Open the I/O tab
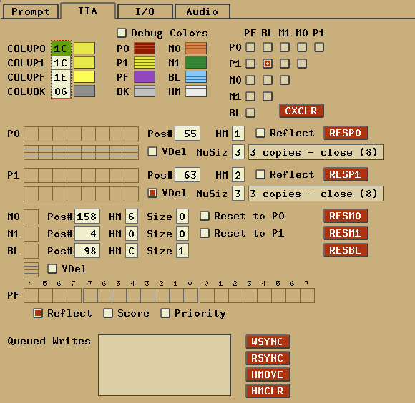 [x=145, y=11]
